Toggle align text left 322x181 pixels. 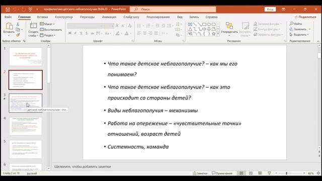139,33
